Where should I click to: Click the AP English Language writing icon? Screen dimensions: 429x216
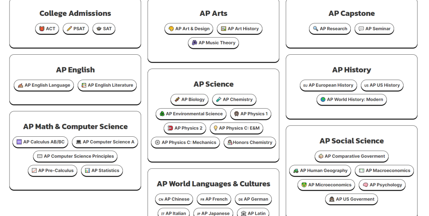click(21, 86)
